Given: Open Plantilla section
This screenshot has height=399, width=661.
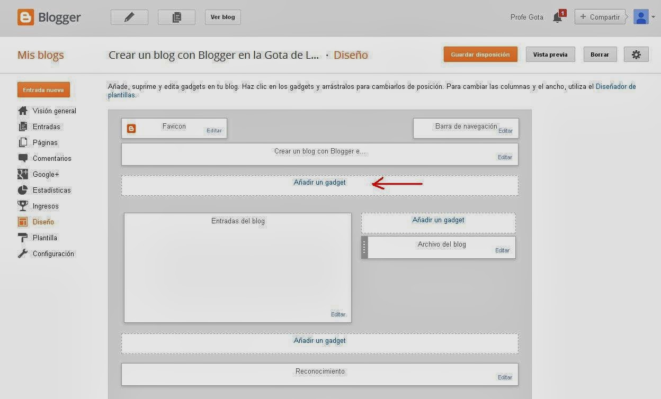Looking at the screenshot, I should tap(45, 238).
